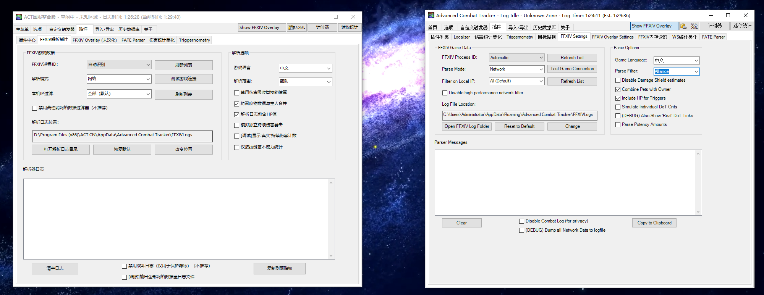Switch to 首页 tab in Advanced Combat Tracker window
The image size is (764, 295).
point(433,27)
